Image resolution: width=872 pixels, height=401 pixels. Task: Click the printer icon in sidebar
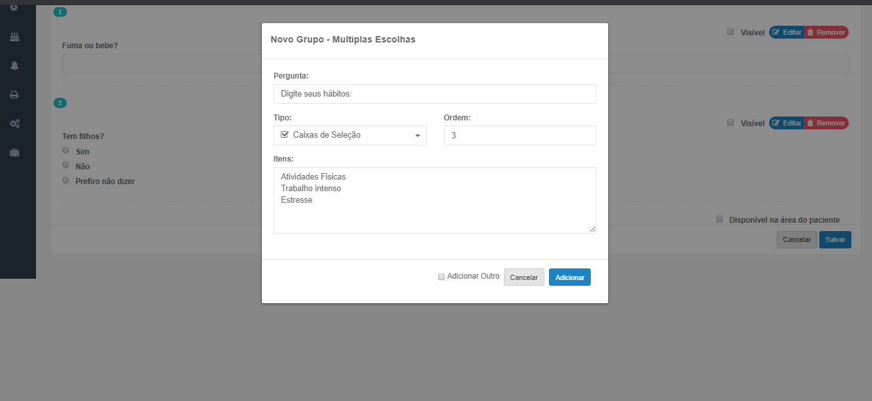[x=14, y=95]
